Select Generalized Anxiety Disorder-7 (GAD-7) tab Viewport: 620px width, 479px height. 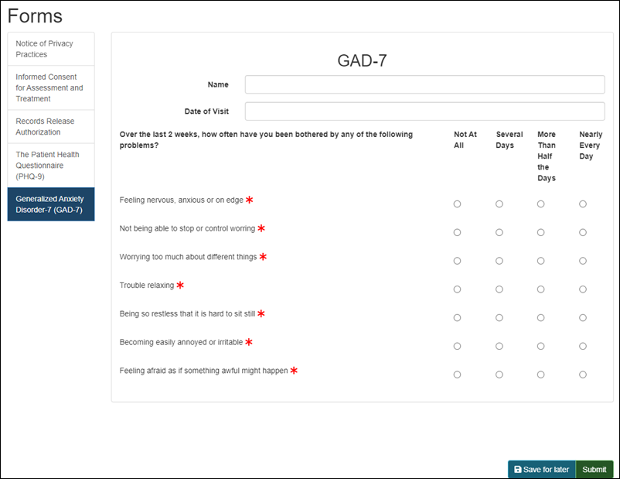[51, 204]
